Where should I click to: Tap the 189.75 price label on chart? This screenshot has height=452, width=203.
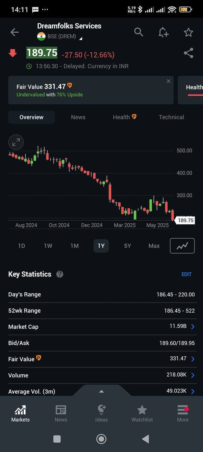pos(185,220)
